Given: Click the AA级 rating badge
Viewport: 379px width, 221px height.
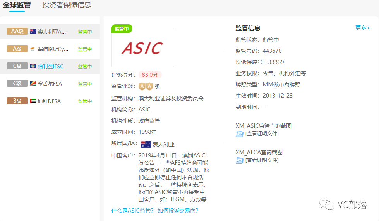Looking at the screenshot, I should coord(17,31).
